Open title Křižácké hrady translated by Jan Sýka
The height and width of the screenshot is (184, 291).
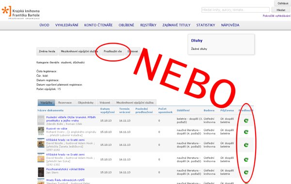click(x=65, y=154)
